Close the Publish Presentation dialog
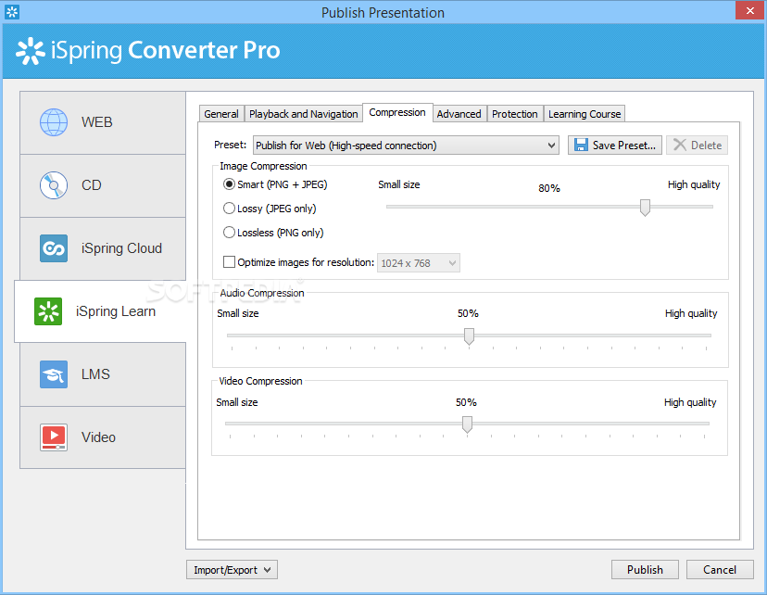The width and height of the screenshot is (767, 595). pos(750,11)
